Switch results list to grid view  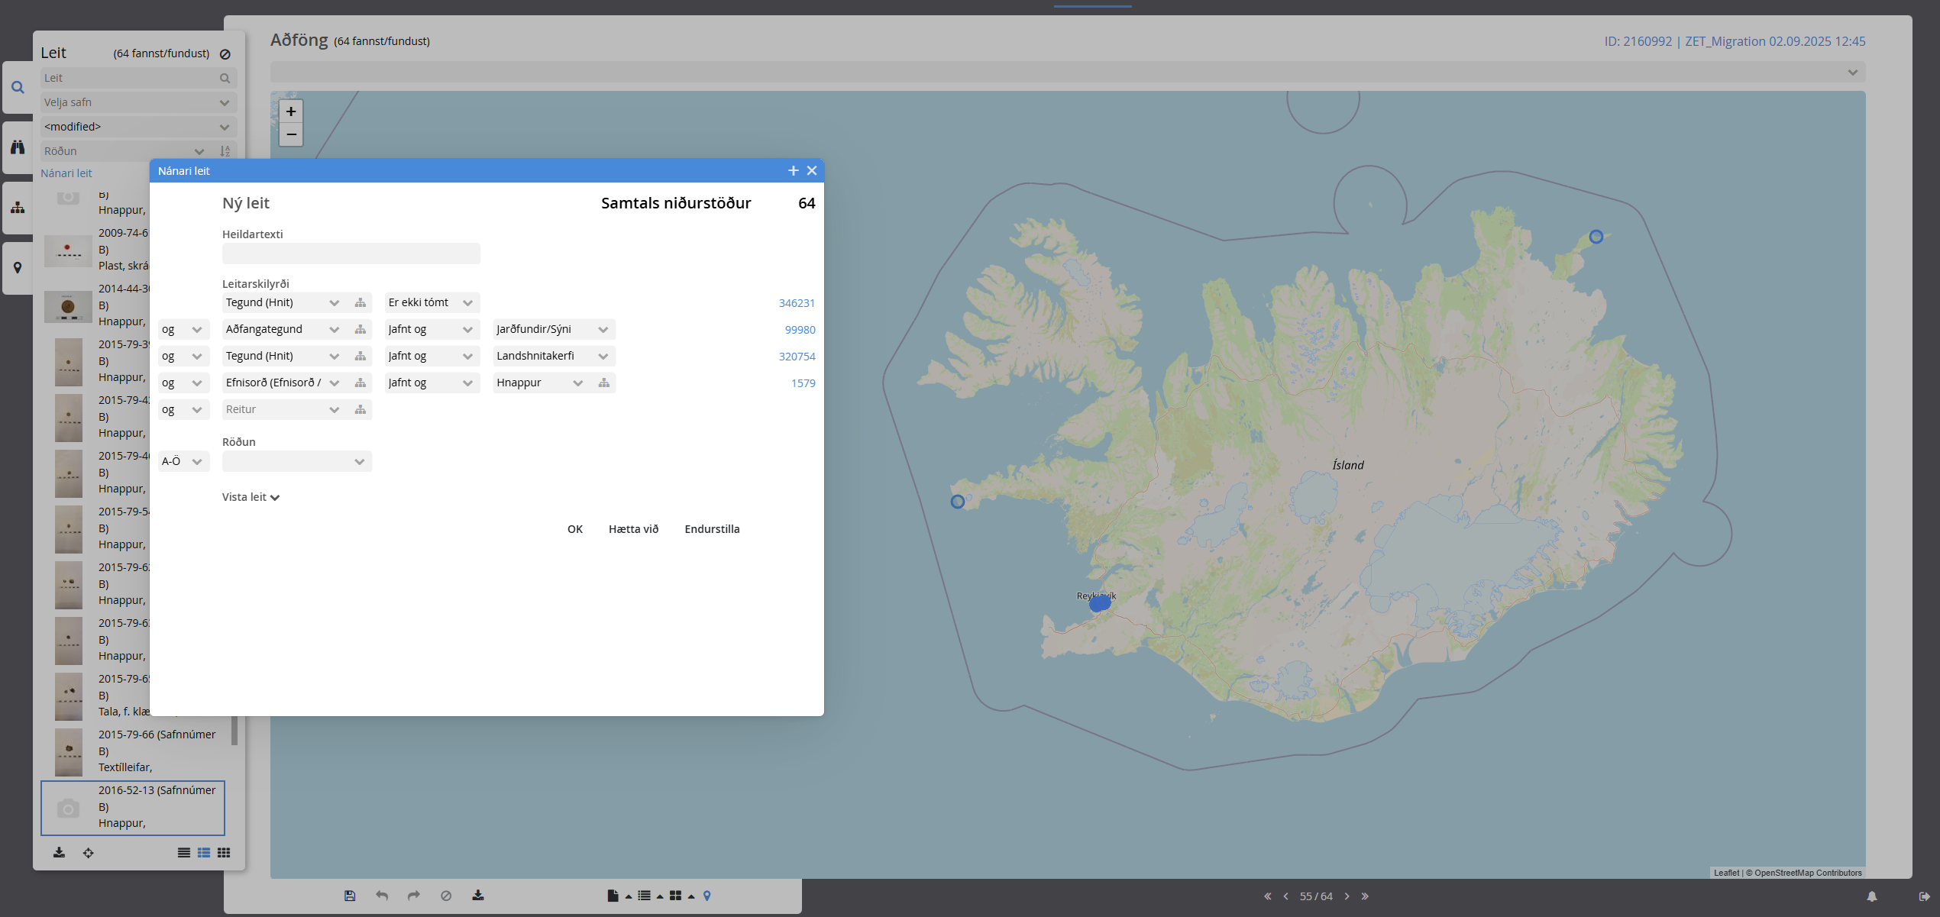point(224,853)
